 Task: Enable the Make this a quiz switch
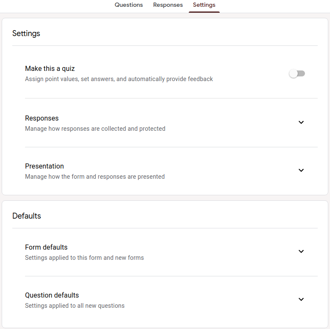[297, 73]
